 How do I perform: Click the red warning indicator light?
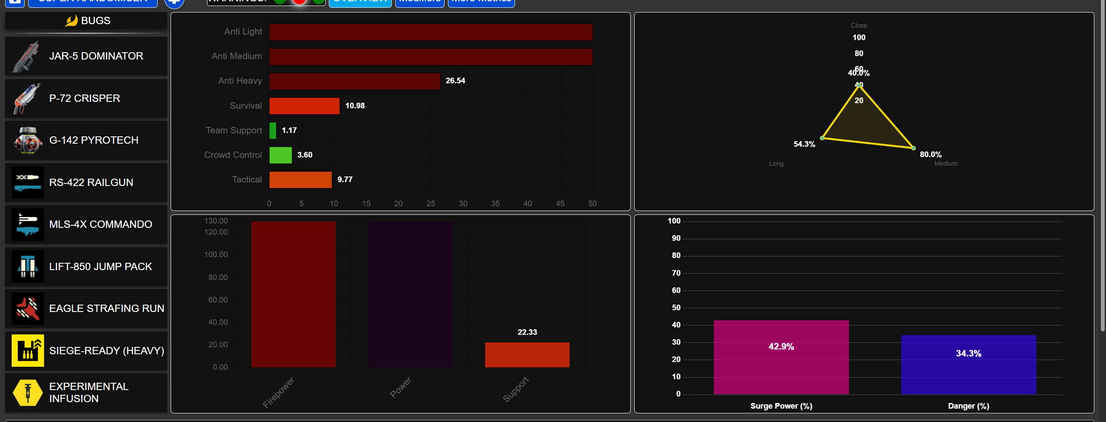click(299, 2)
